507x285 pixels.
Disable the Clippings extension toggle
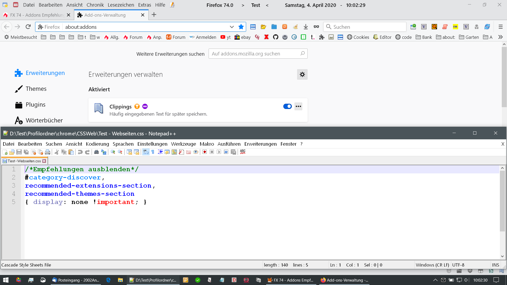pyautogui.click(x=287, y=106)
